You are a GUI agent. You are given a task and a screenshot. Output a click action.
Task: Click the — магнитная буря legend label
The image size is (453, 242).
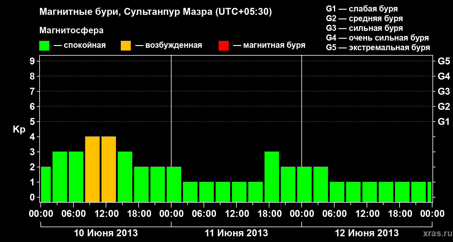(269, 45)
